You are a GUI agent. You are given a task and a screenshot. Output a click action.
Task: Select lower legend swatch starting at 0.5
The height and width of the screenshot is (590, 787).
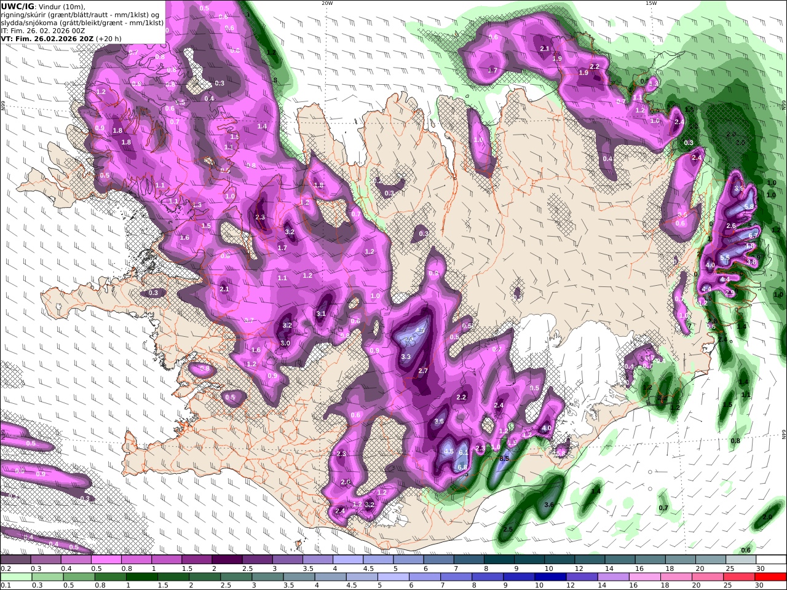click(79, 577)
